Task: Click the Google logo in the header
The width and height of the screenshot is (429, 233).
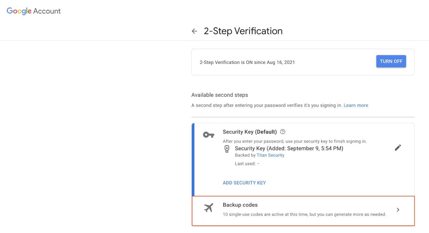Action: 19,11
